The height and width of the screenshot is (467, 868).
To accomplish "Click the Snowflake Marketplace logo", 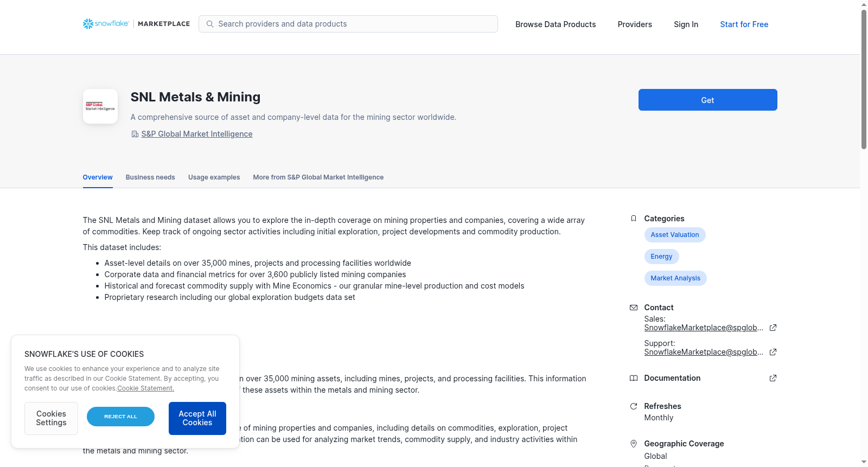I will (136, 24).
